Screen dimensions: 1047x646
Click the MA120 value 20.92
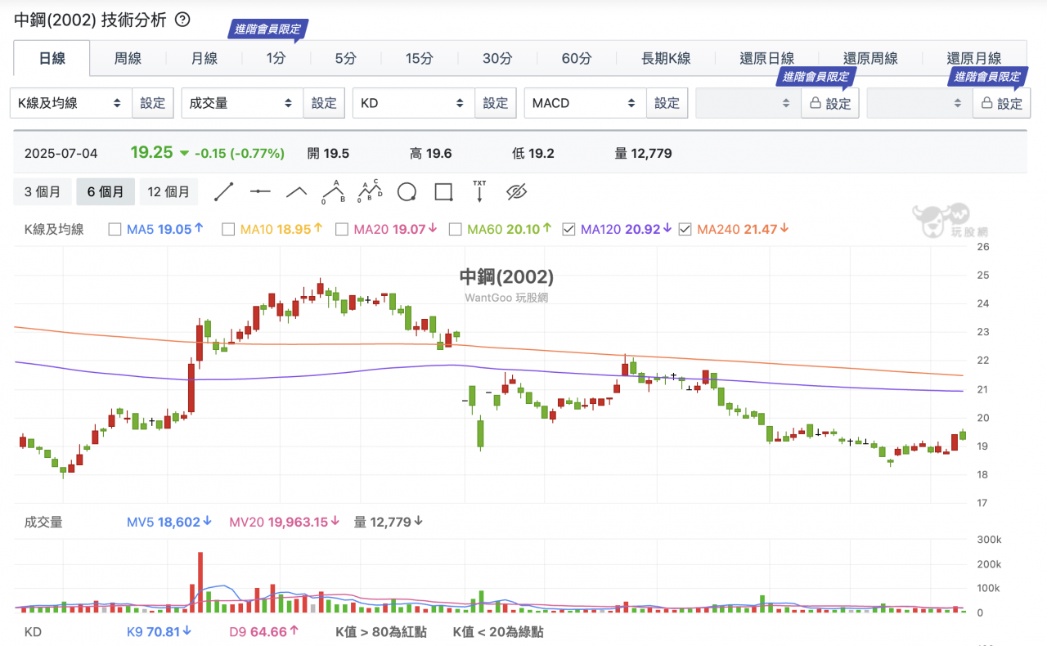coord(643,230)
